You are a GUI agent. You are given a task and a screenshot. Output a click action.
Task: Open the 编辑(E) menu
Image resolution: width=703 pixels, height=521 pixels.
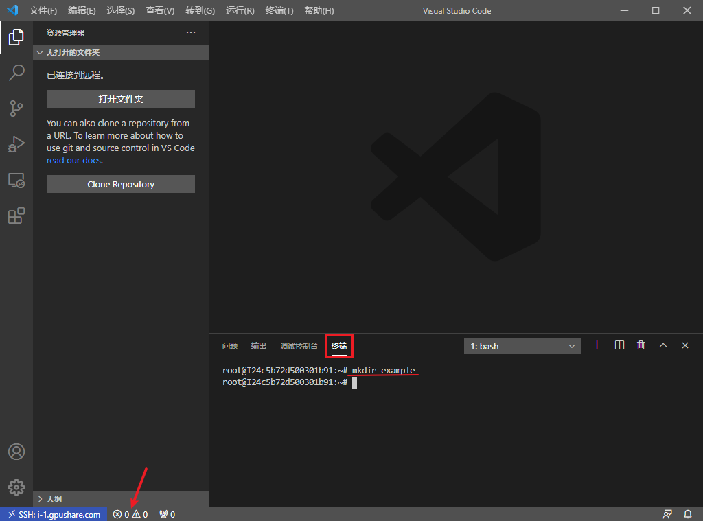[x=82, y=10]
